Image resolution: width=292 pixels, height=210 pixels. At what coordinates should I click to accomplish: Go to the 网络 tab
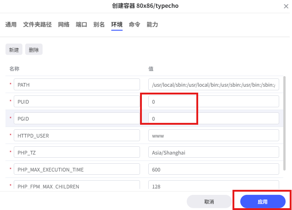[64, 25]
